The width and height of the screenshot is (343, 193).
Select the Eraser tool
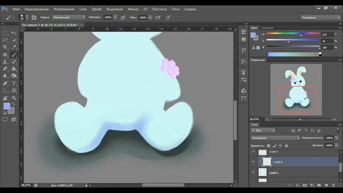pyautogui.click(x=5, y=69)
